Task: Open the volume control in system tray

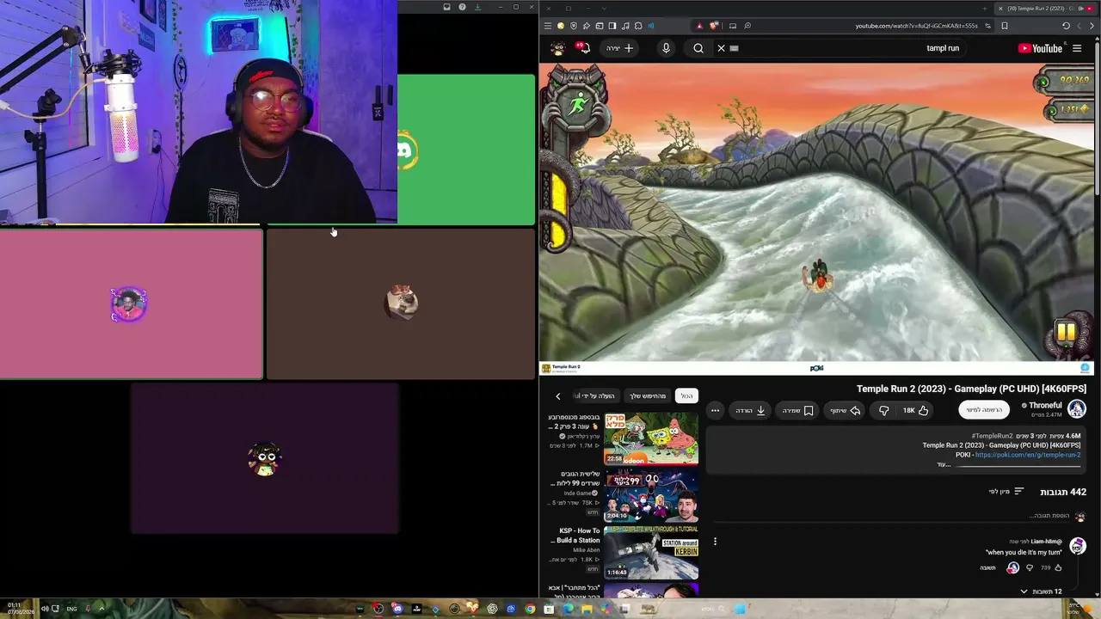Action: (45, 609)
